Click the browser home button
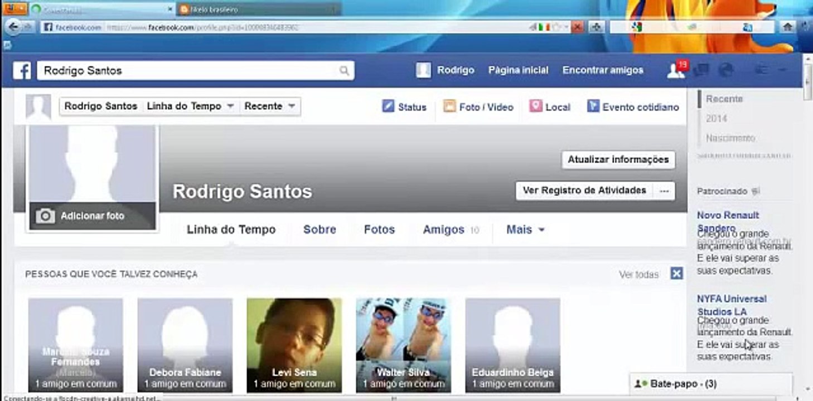The width and height of the screenshot is (813, 401). point(787,27)
